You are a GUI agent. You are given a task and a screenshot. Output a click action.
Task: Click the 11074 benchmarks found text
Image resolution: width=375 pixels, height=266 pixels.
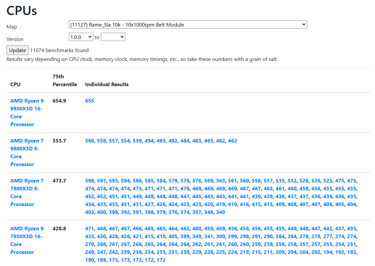(59, 50)
